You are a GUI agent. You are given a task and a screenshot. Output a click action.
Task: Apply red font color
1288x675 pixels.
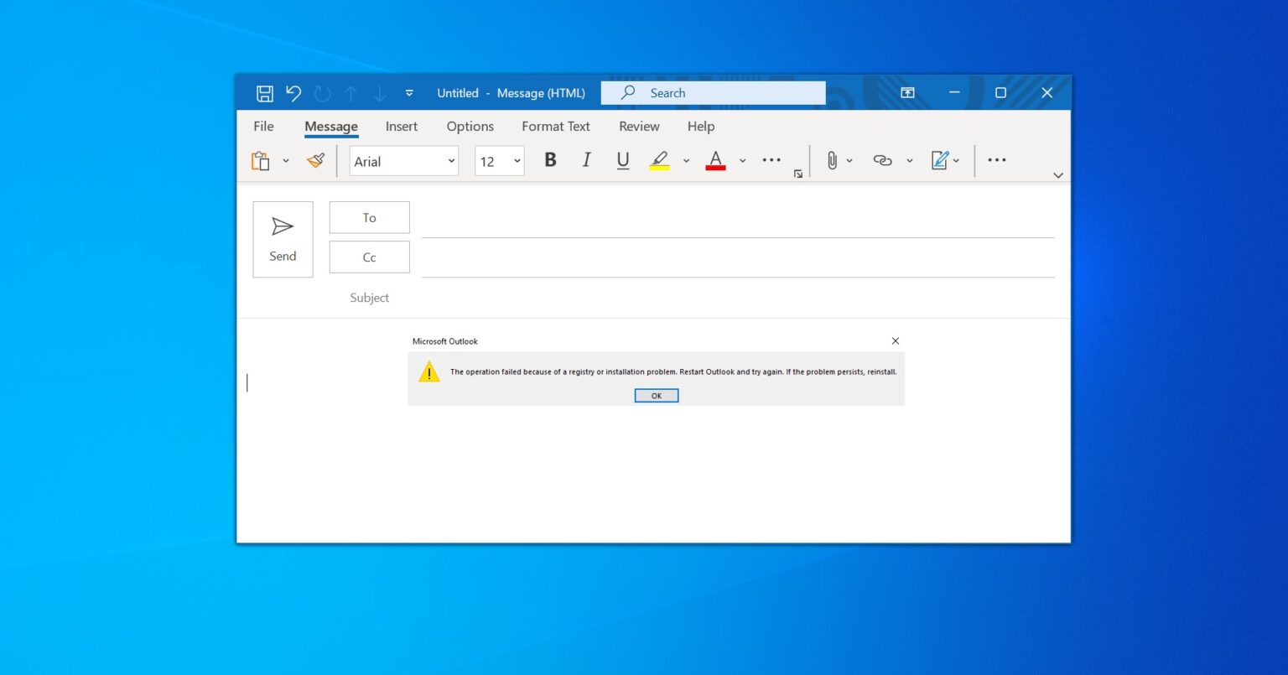[x=715, y=160]
